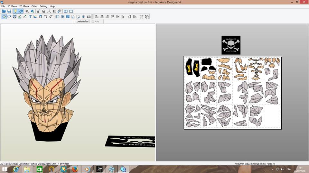The height and width of the screenshot is (173, 309).
Task: Open File Explorer from the taskbar
Action: (27, 169)
